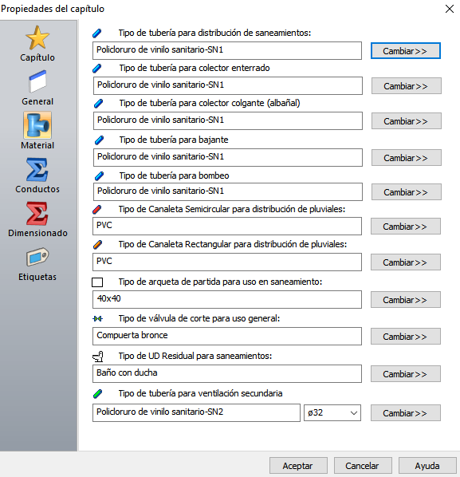460x477 pixels.
Task: Click Cambiar for UD Residual
Action: [x=406, y=373]
